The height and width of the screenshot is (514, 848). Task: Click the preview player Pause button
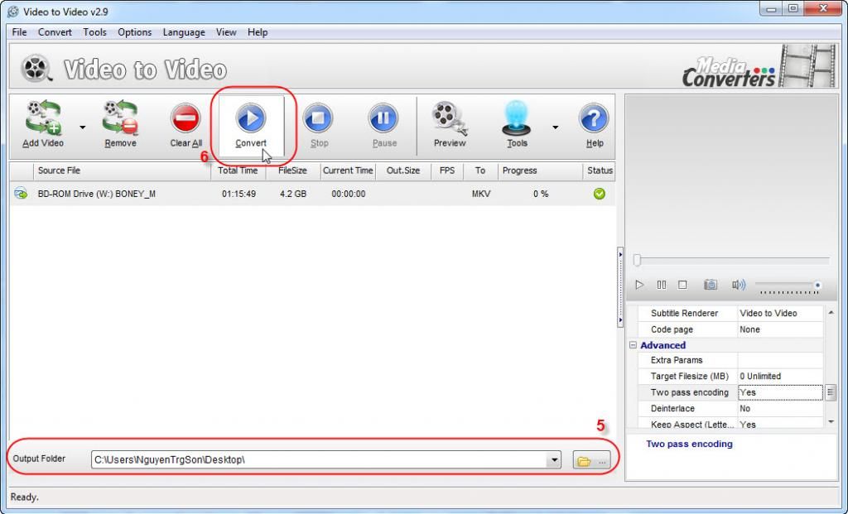click(661, 285)
